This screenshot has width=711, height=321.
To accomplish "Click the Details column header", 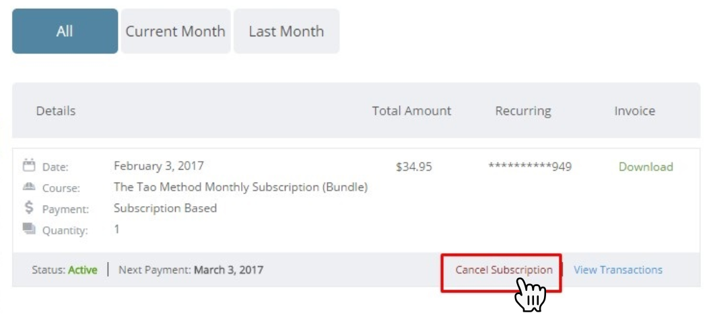I will point(56,111).
